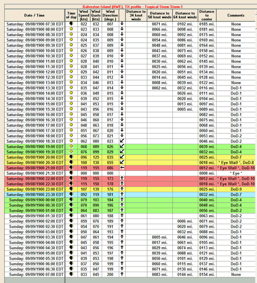Click 0185 mi. distance to center cell
257x283 pixels.
pyautogui.click(x=207, y=24)
